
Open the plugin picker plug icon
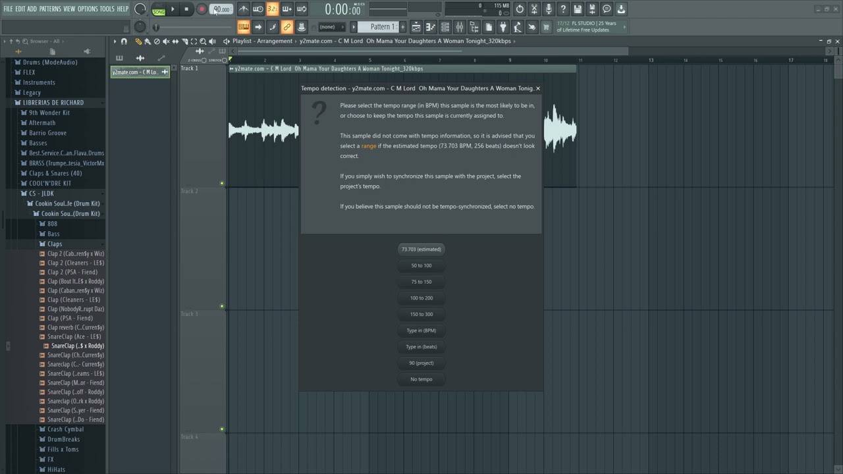pos(503,27)
